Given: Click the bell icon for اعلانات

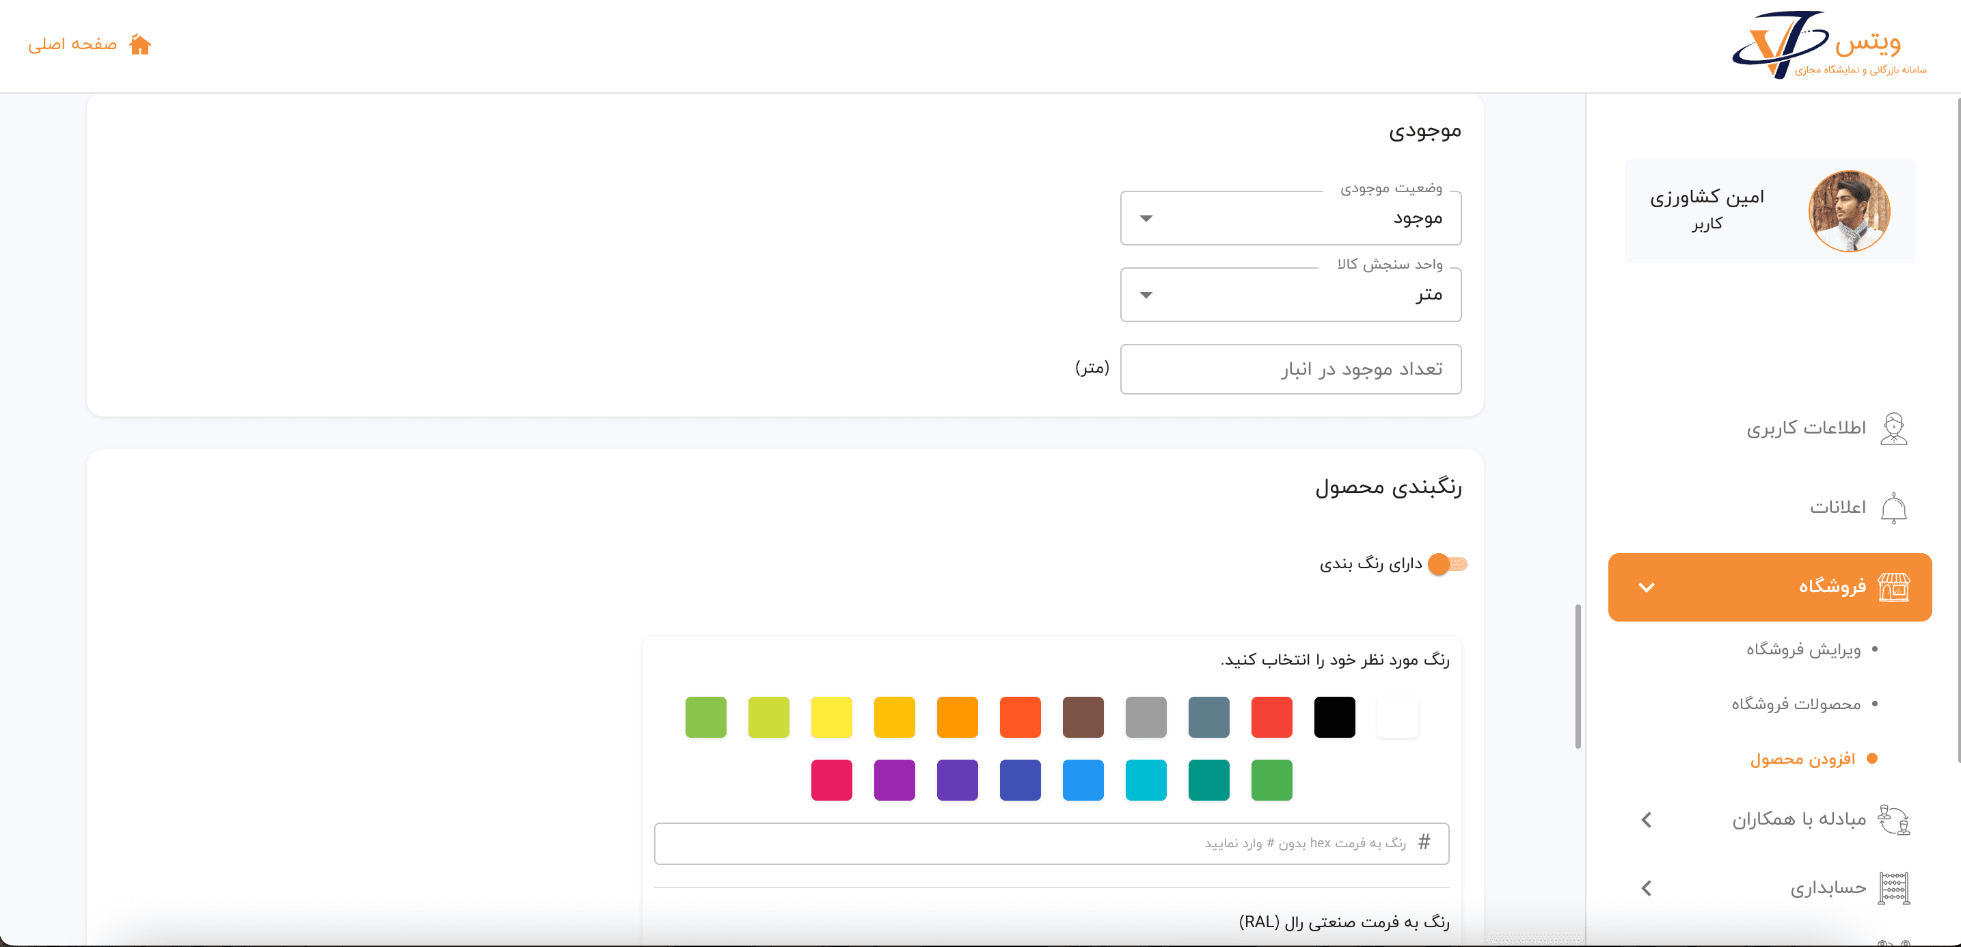Looking at the screenshot, I should pyautogui.click(x=1893, y=508).
